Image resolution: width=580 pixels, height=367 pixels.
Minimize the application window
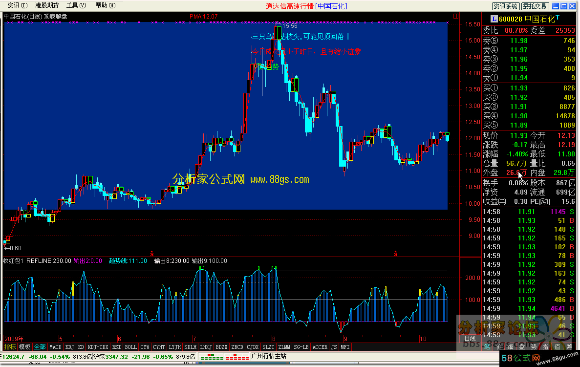click(555, 6)
